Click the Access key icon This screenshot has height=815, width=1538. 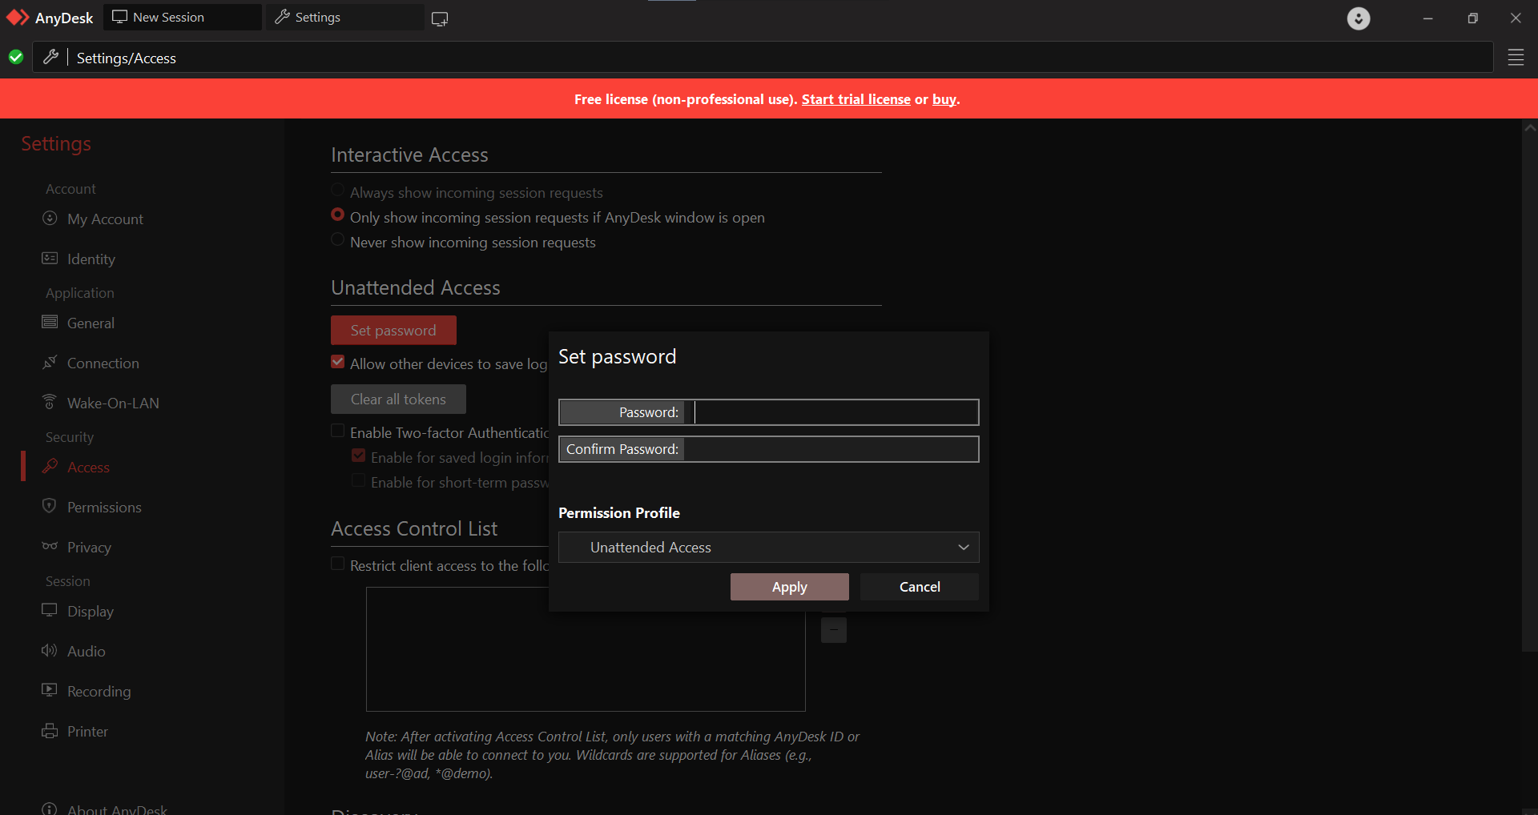point(50,466)
